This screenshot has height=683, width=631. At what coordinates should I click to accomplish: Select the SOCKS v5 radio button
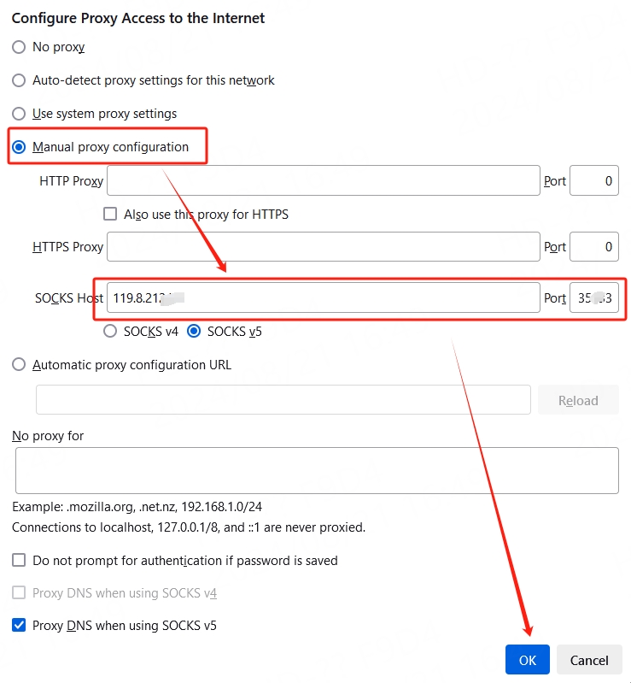click(194, 331)
